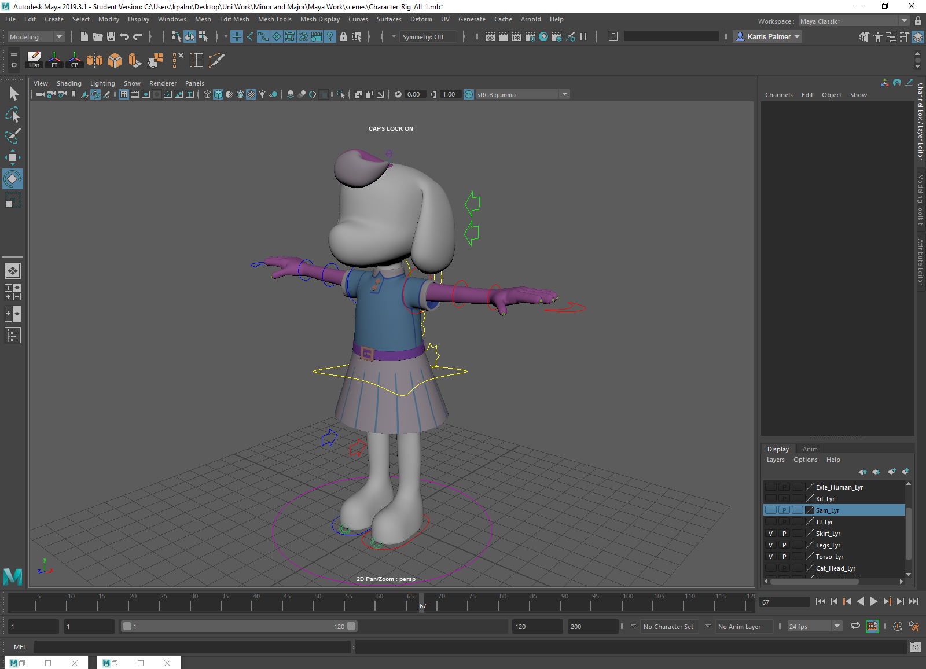
Task: Switch to the Anim layer tab
Action: pyautogui.click(x=810, y=449)
